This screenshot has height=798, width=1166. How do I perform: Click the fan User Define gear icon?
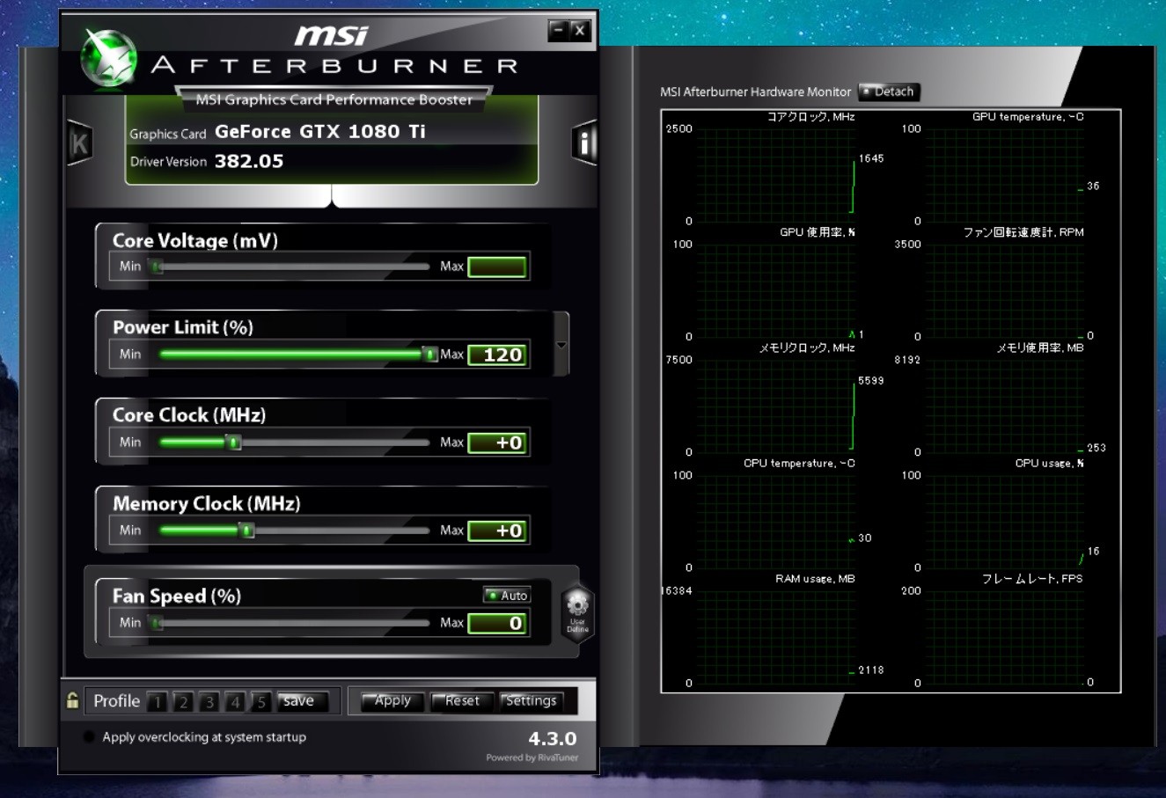click(577, 612)
